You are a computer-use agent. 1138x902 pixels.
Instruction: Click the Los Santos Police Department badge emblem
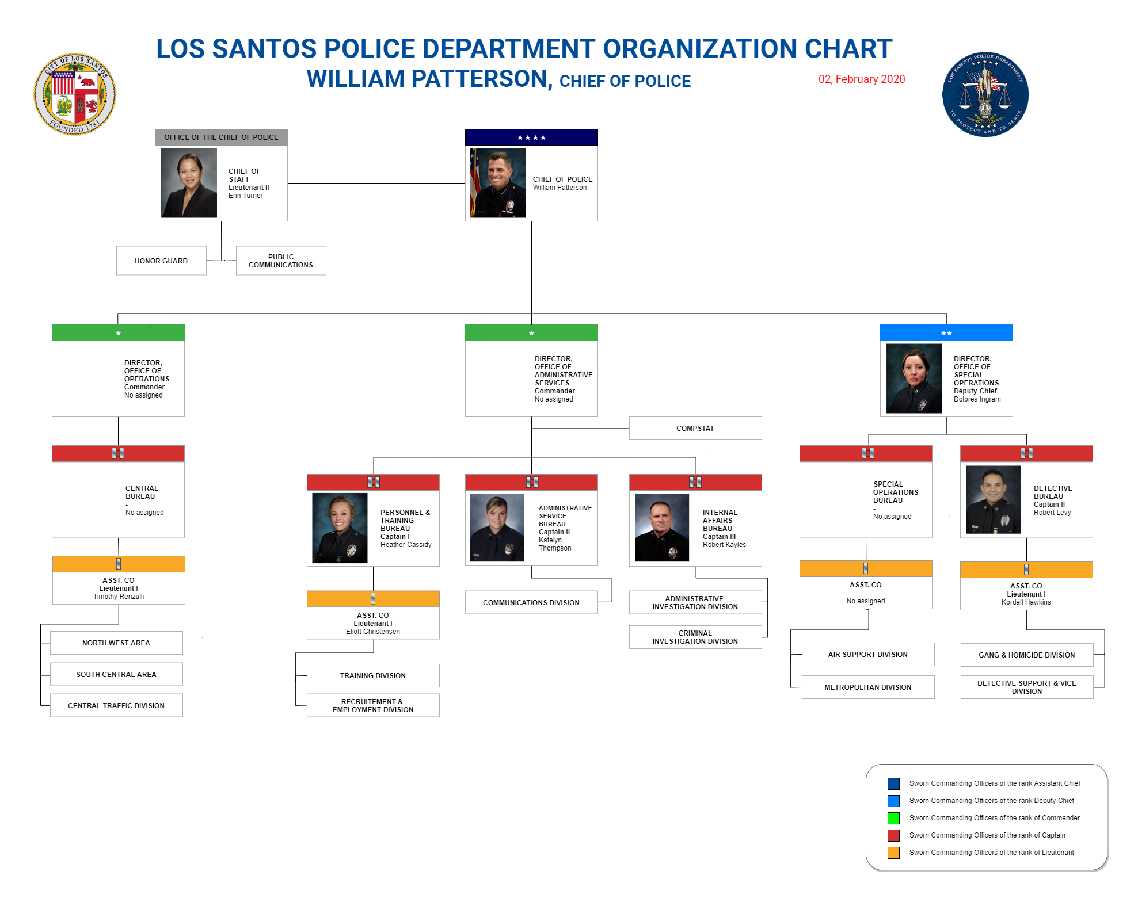pyautogui.click(x=985, y=94)
